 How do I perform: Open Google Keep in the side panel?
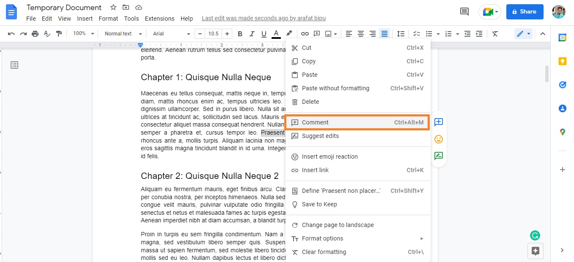tap(562, 61)
